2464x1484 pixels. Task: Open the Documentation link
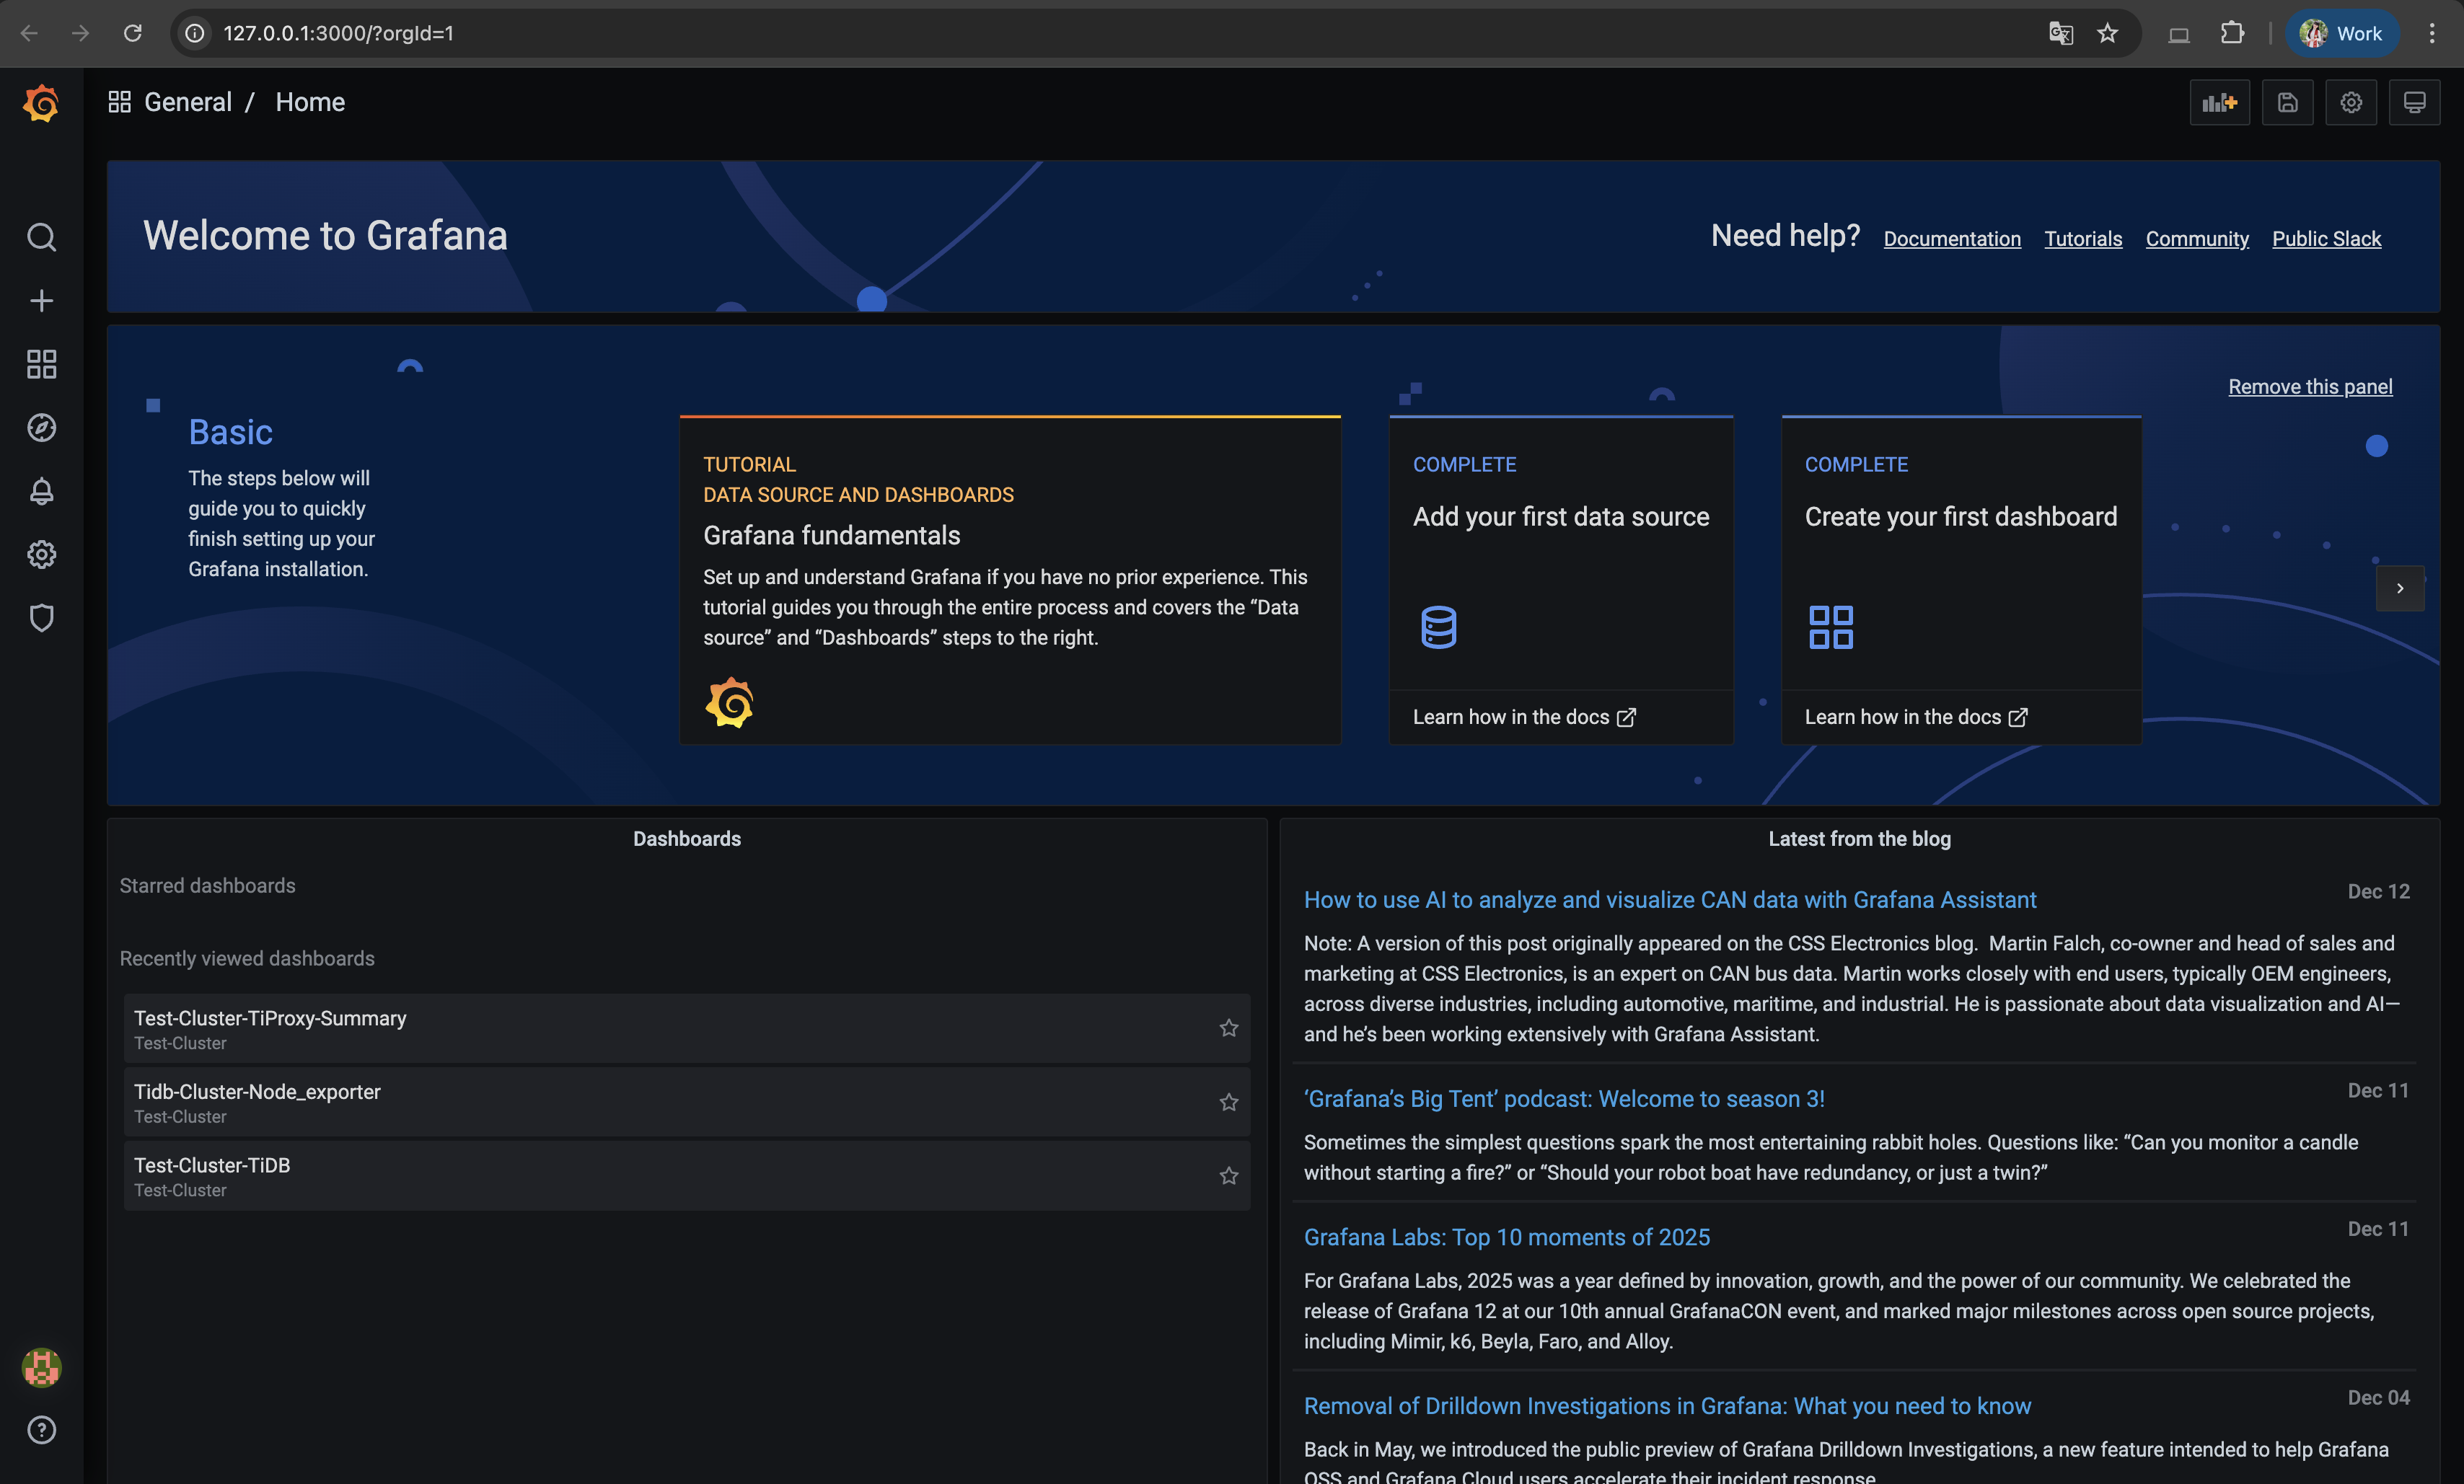click(1952, 238)
